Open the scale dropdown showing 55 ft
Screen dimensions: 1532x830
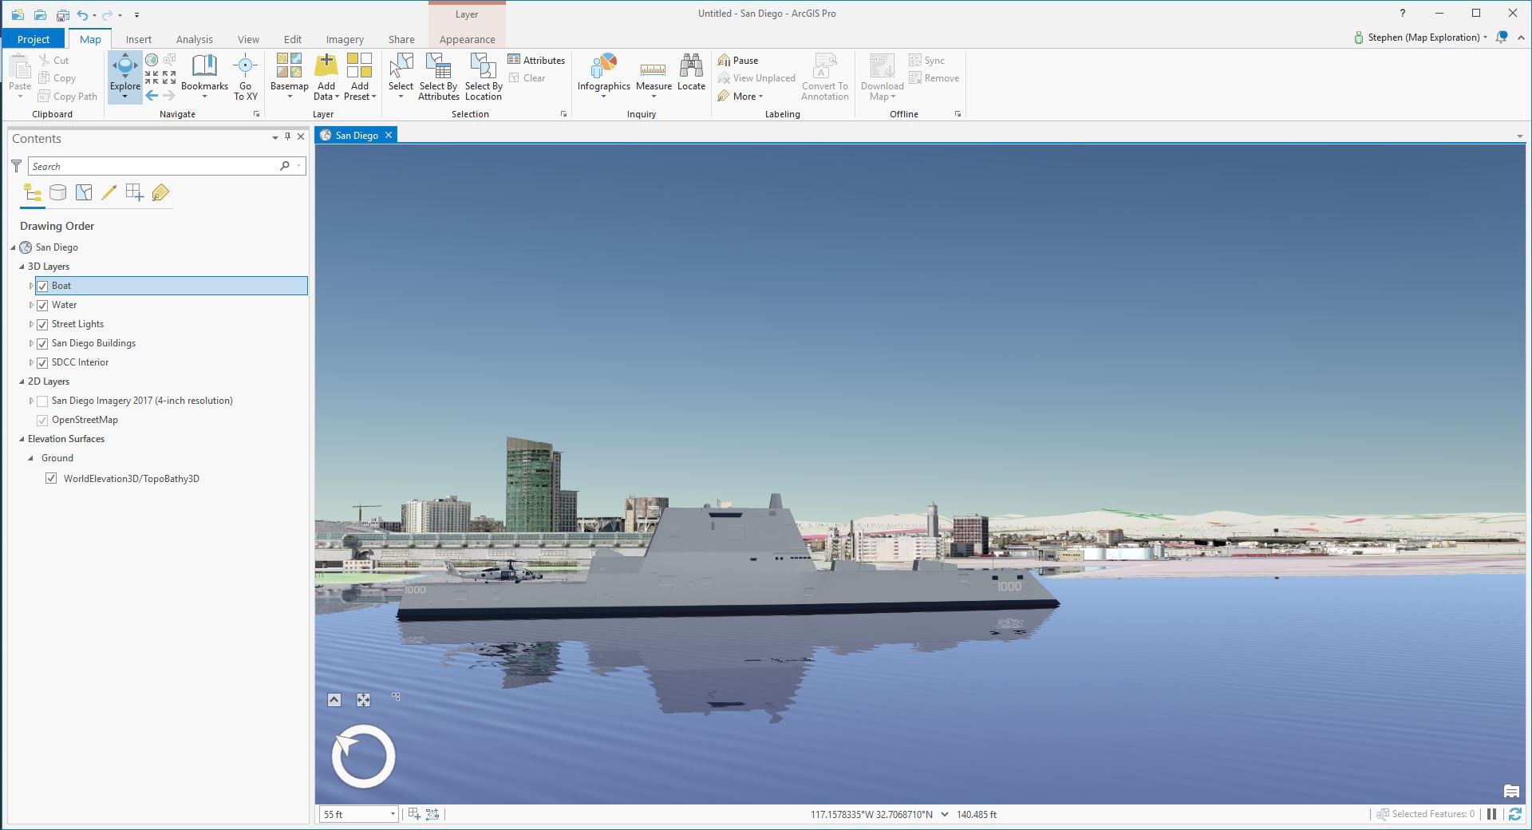point(393,814)
